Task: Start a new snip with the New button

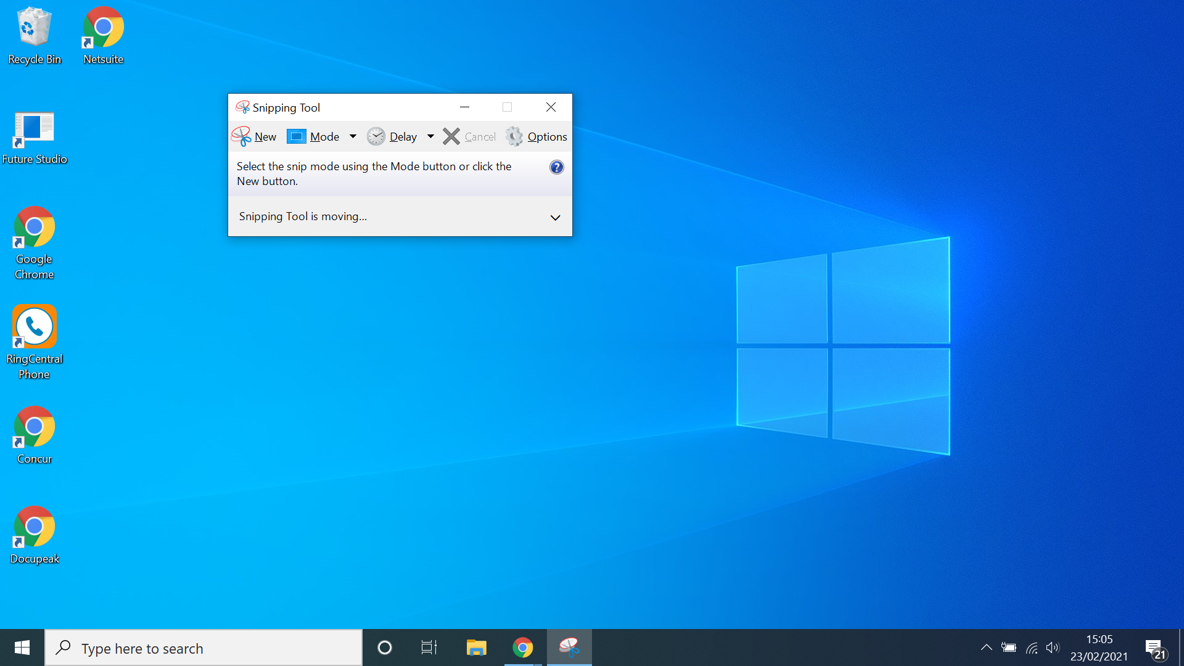Action: [253, 136]
